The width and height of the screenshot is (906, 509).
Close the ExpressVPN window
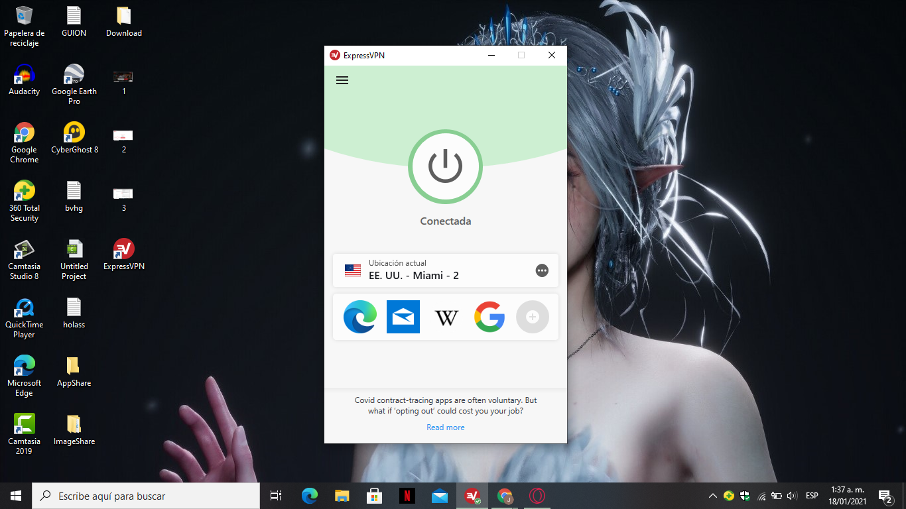(552, 56)
